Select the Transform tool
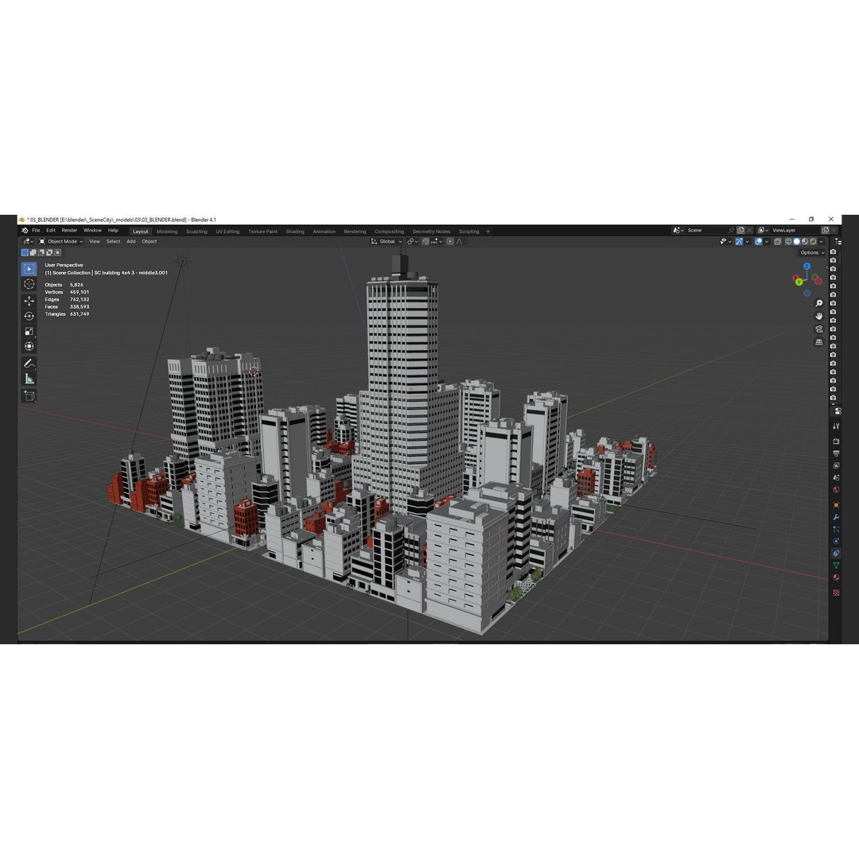This screenshot has height=859, width=859. tap(29, 346)
